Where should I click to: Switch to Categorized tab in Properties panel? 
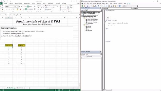[89, 56]
